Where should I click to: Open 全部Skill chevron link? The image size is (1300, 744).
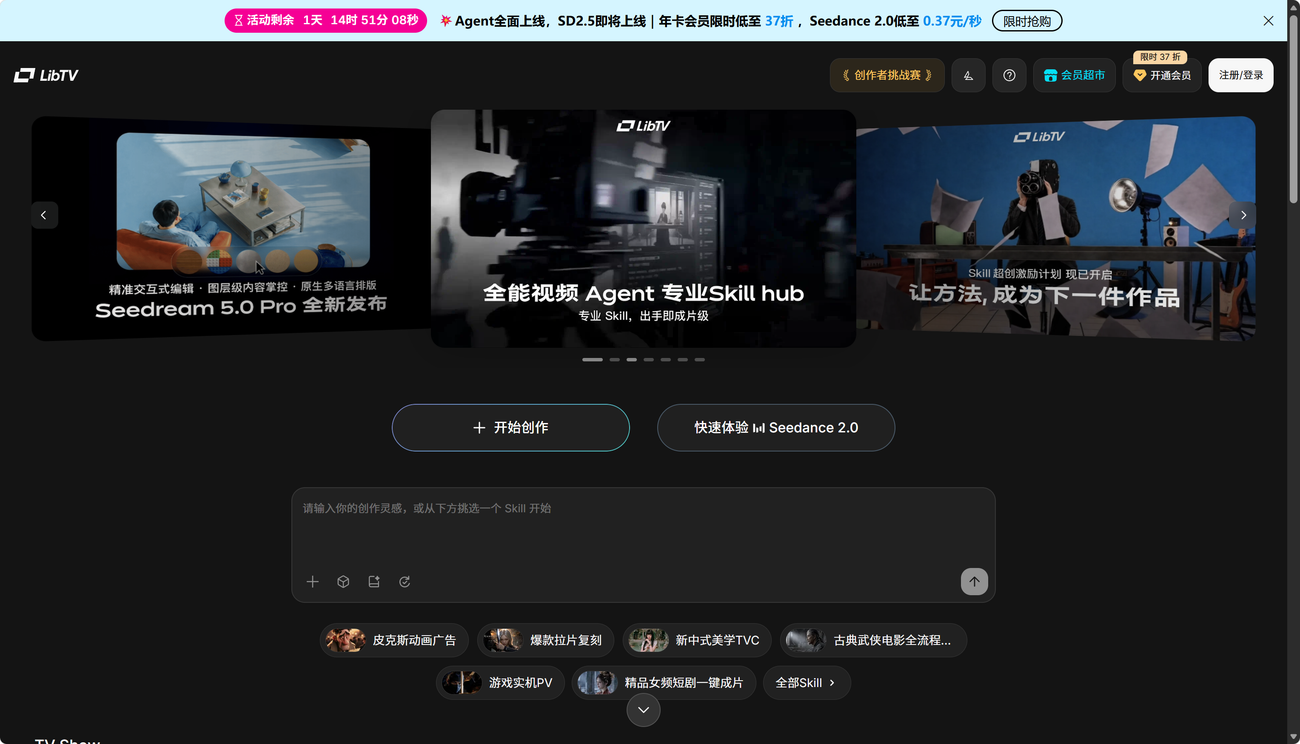(807, 683)
